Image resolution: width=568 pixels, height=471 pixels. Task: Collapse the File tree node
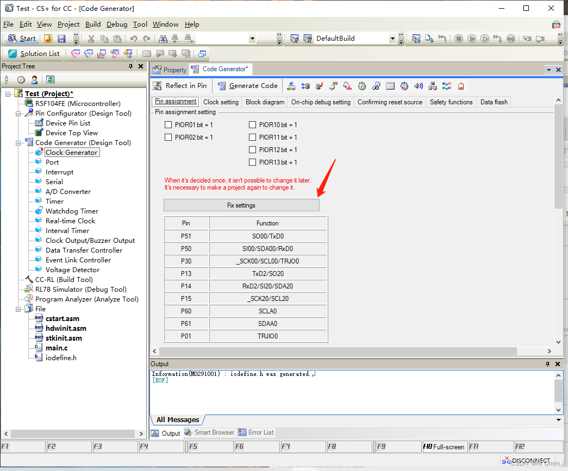(x=18, y=309)
